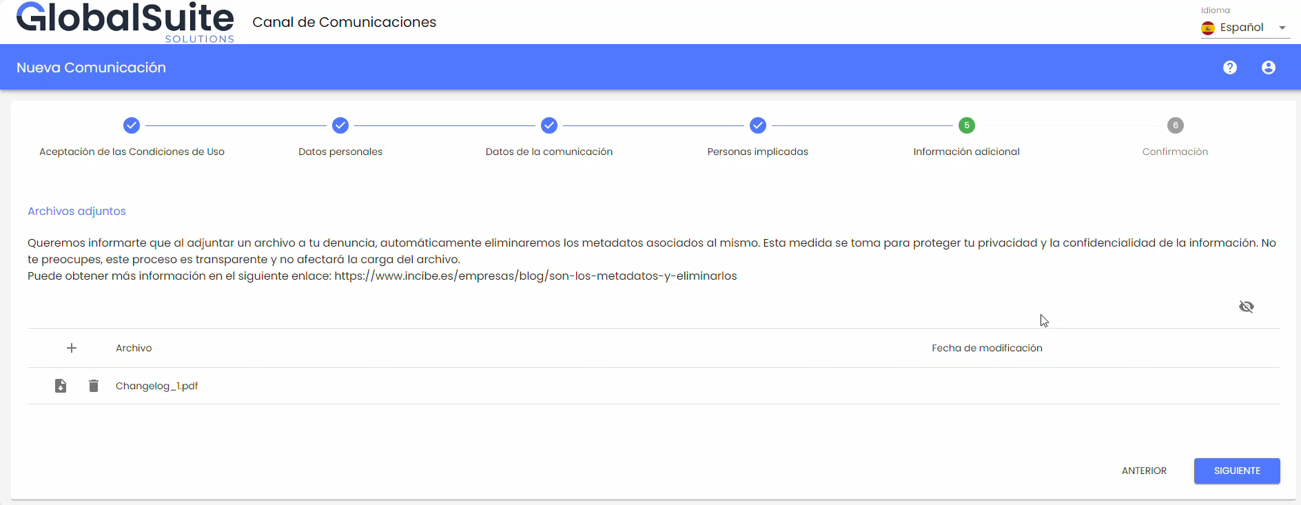
Task: Download the Changelog_1.pdf file
Action: point(61,386)
